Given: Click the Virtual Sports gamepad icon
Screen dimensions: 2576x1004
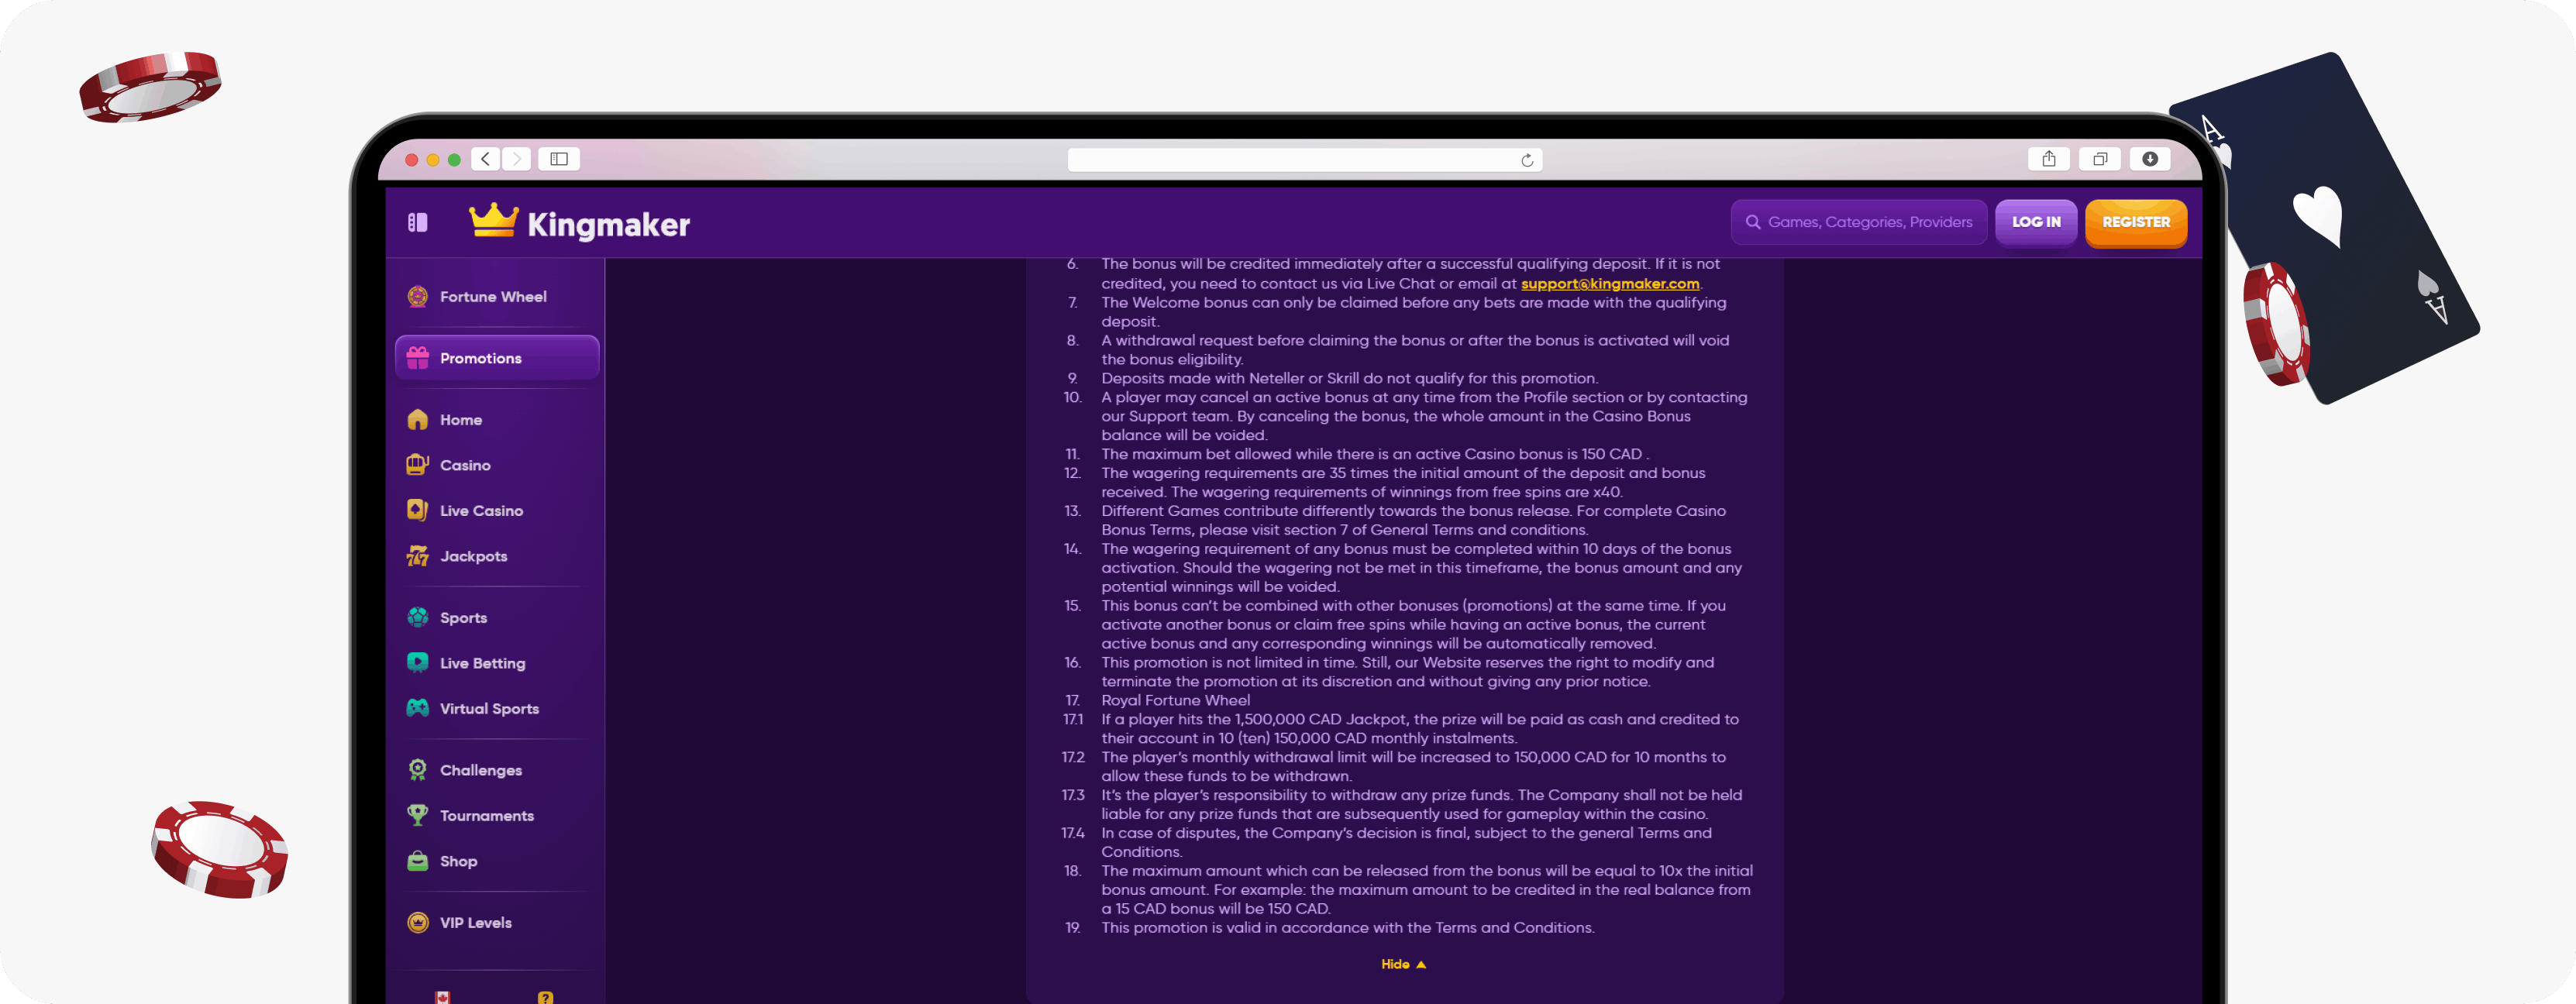Looking at the screenshot, I should [x=418, y=708].
